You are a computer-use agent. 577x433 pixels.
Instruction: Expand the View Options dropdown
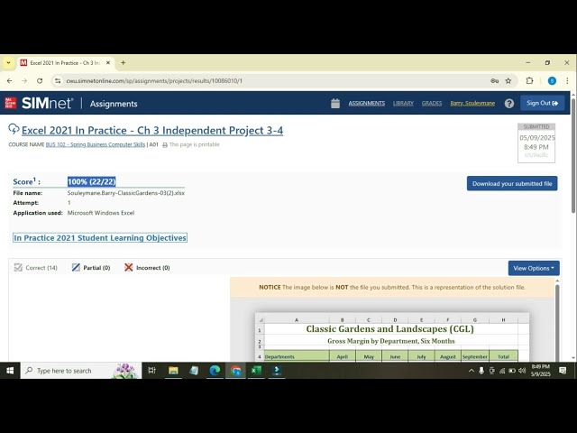[534, 268]
